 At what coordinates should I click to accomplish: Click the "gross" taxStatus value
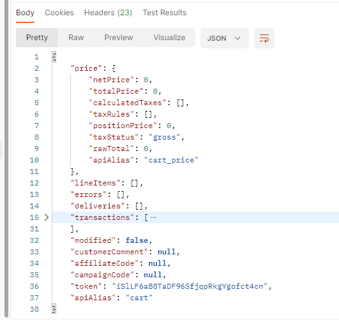pos(164,137)
